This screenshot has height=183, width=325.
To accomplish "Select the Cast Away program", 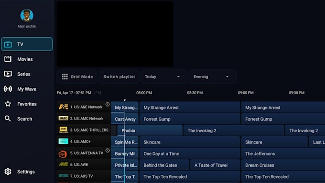I will (125, 119).
